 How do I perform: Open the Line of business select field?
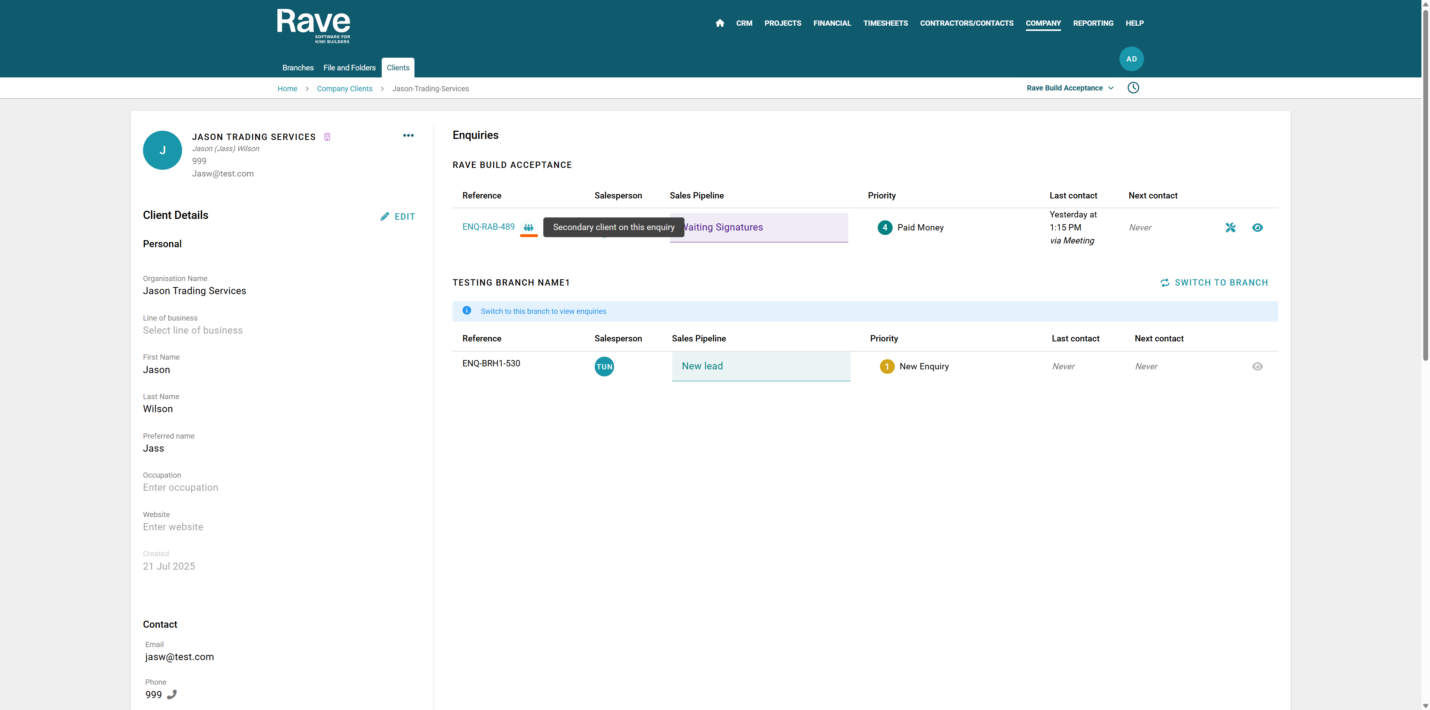[193, 330]
